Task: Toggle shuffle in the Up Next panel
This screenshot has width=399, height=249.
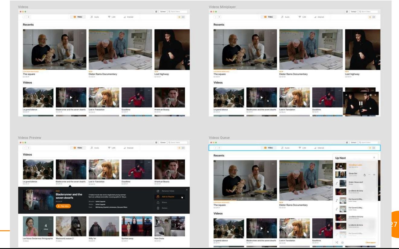Action: (337, 242)
